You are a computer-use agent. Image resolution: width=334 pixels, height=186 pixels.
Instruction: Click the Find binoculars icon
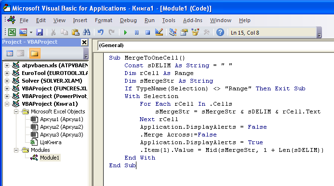(86, 32)
